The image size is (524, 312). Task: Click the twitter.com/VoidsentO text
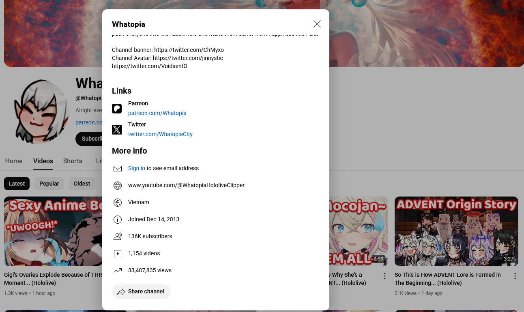pos(150,66)
